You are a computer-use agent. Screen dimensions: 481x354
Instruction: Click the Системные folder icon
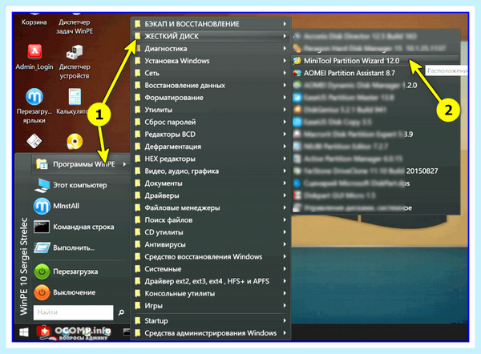[x=138, y=269]
